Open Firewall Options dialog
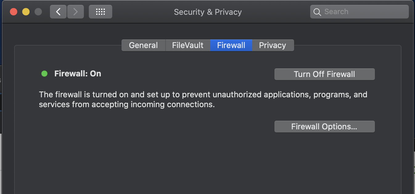Screen dimensions: 415x194 [x=325, y=127]
